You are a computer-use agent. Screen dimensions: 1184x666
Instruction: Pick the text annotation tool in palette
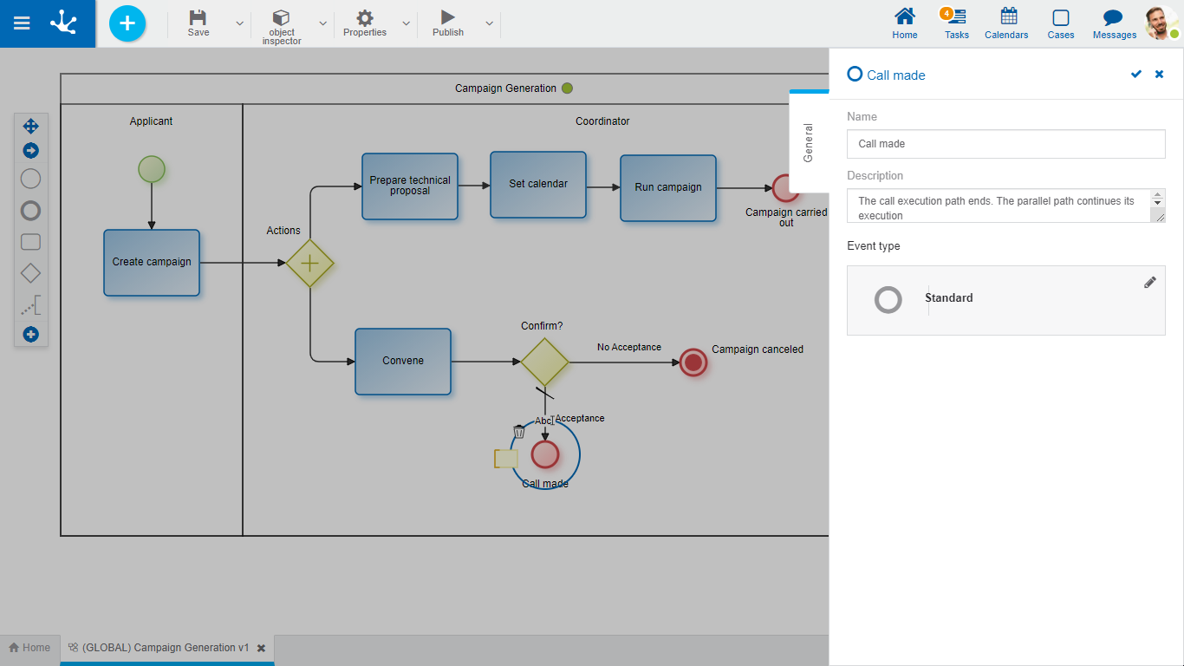[x=30, y=305]
